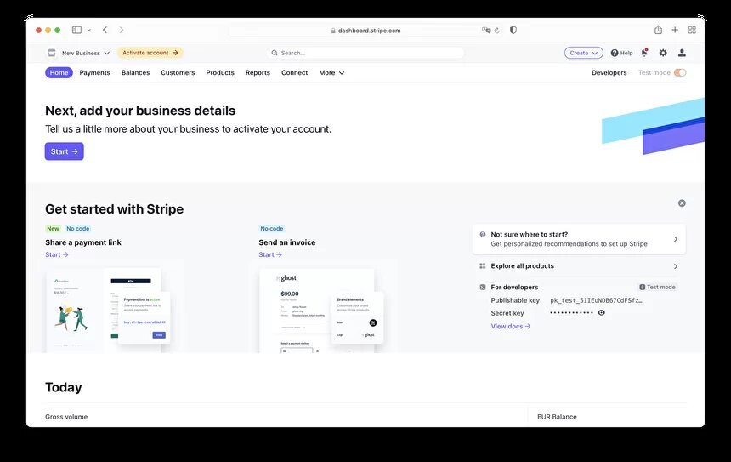Click the Explore all products grid icon
Image resolution: width=731 pixels, height=462 pixels.
point(483,266)
